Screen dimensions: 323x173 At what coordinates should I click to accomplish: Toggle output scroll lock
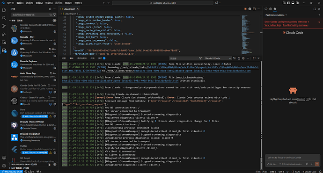pyautogui.click(x=239, y=58)
